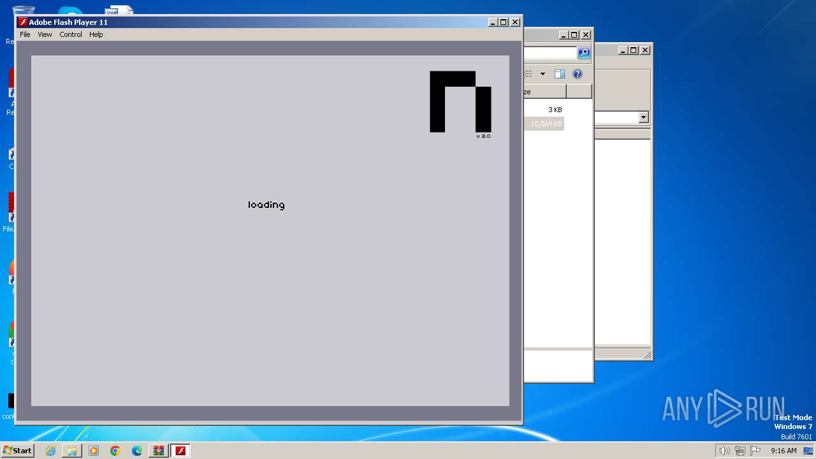Toggle the preview pane icon in Explorer

[560, 74]
